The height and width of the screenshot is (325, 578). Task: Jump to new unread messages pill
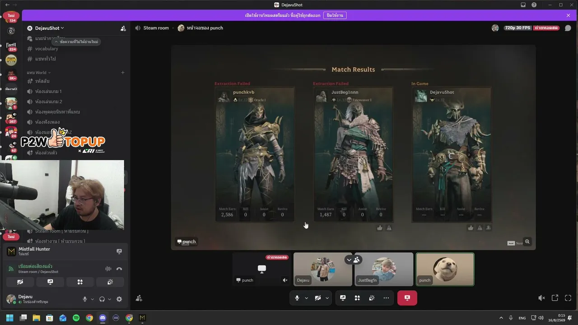pyautogui.click(x=76, y=42)
